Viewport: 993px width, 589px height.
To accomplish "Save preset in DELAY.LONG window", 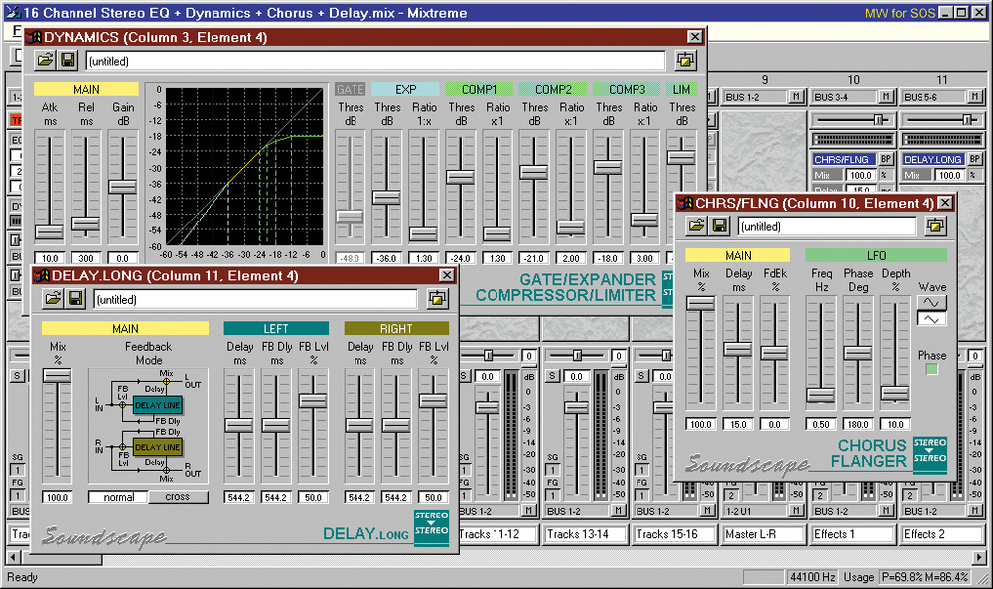I will point(74,299).
